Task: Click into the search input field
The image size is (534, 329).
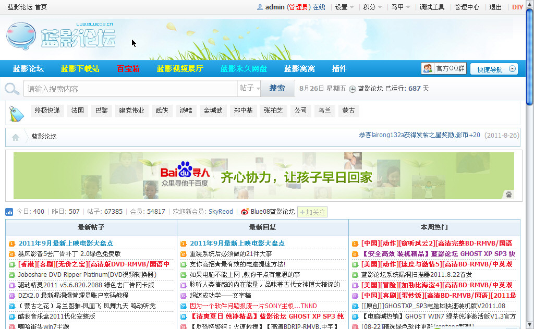Action: tap(130, 89)
